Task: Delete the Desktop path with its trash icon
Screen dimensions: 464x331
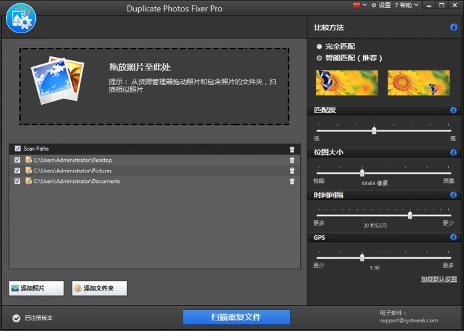Action: click(292, 160)
